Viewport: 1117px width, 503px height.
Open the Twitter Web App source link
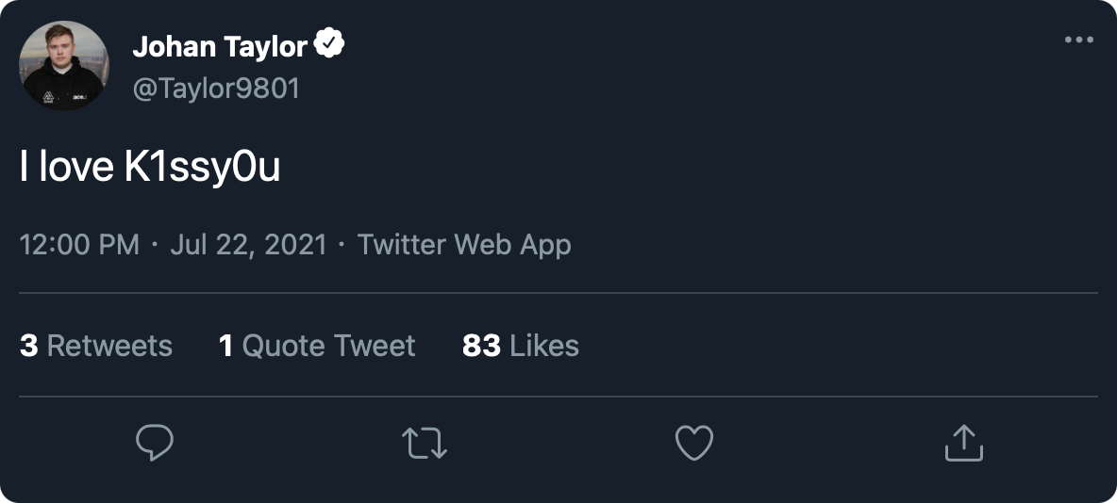(464, 245)
